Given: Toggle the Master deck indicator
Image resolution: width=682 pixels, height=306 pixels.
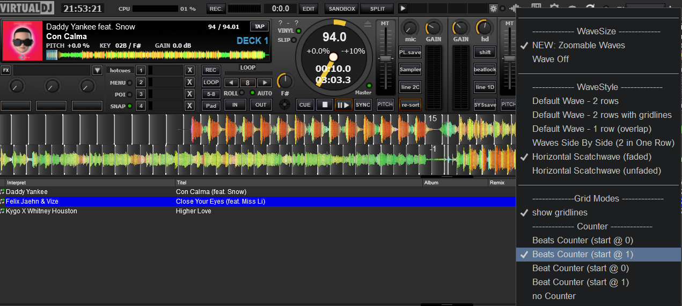Looking at the screenshot, I should (x=369, y=86).
